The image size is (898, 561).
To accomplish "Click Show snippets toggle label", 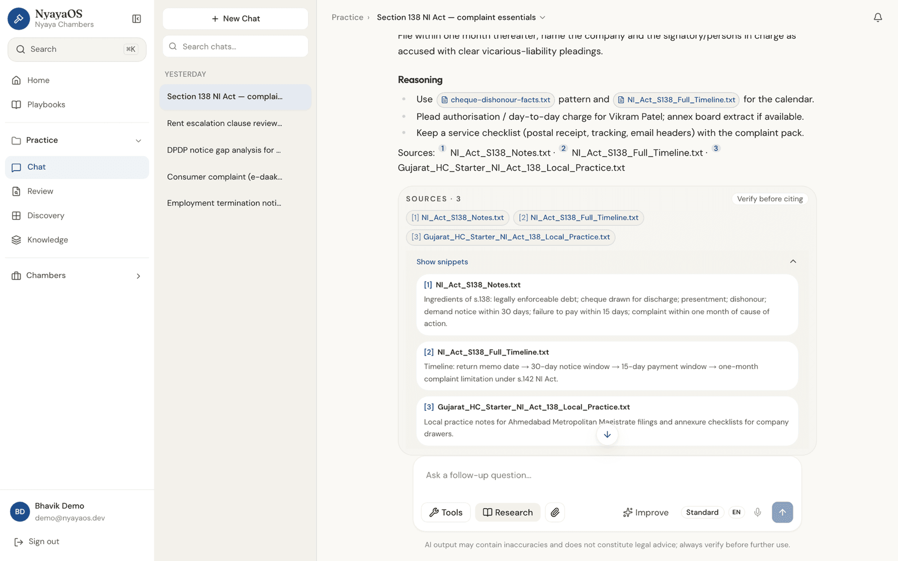I will coord(442,262).
